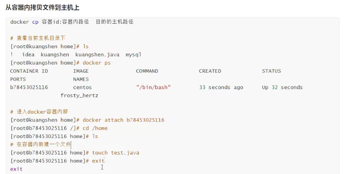Click the 'cd /home' command
345x174 pixels.
95,128
